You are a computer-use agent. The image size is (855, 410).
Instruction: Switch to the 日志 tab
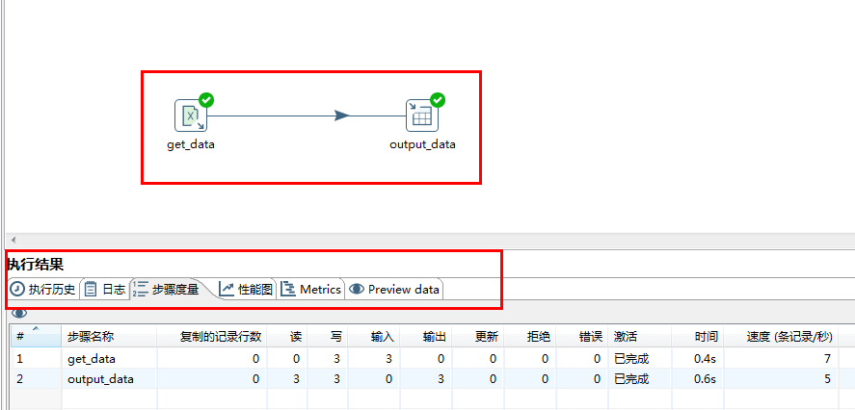coord(105,289)
